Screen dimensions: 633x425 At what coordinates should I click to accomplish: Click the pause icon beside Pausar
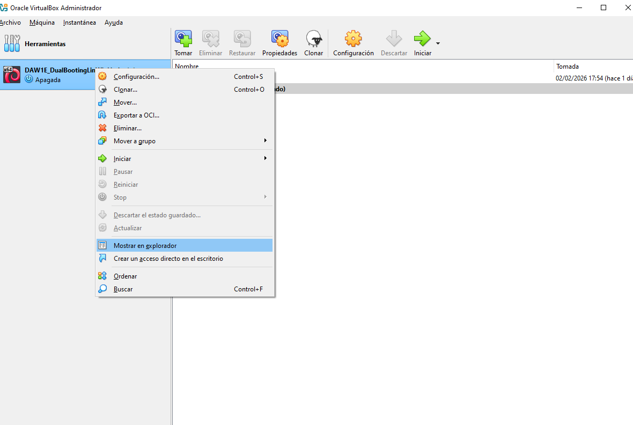102,171
